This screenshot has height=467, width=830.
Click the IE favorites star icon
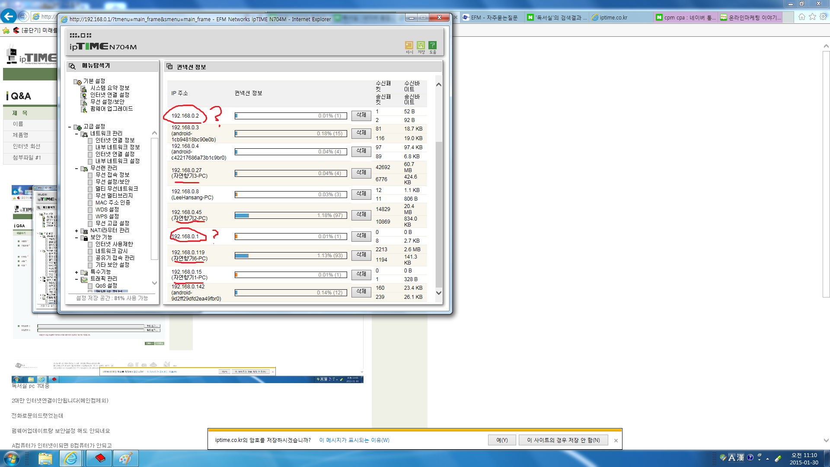812,17
